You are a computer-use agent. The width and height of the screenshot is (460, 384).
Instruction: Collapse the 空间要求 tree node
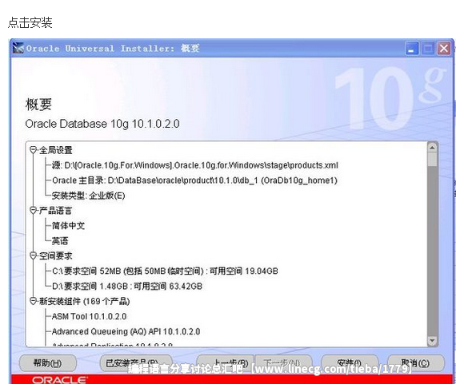tap(33, 255)
